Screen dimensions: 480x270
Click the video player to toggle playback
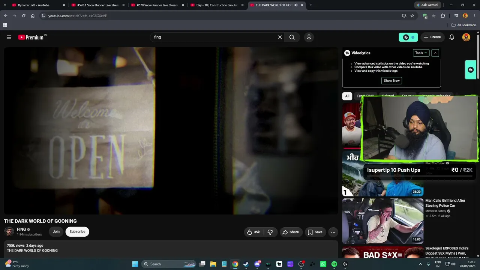171,131
